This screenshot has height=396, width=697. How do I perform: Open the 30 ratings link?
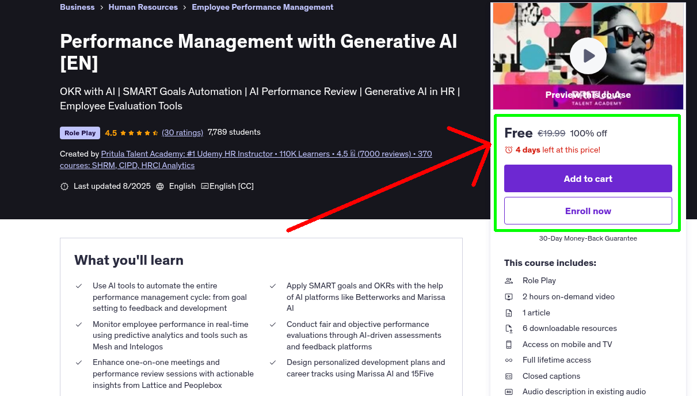pos(182,132)
